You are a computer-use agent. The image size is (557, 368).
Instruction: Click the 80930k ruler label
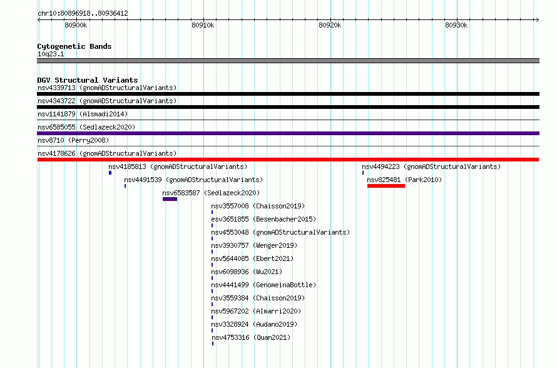tap(456, 25)
